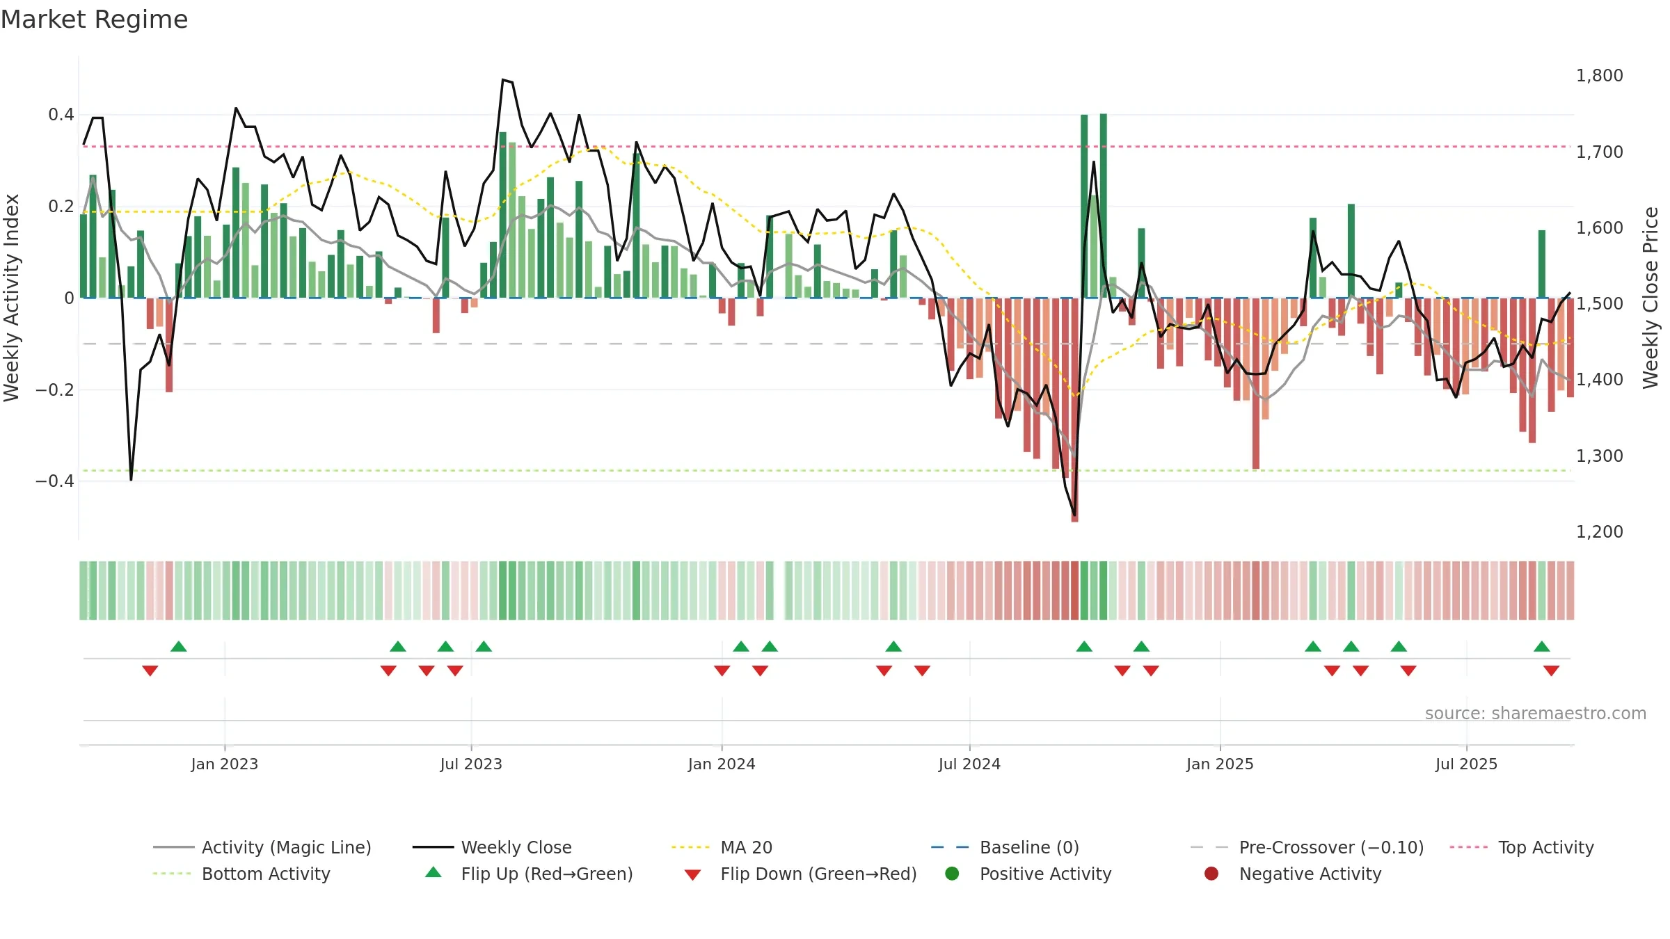Toggle MA 20 legend entry

(722, 847)
